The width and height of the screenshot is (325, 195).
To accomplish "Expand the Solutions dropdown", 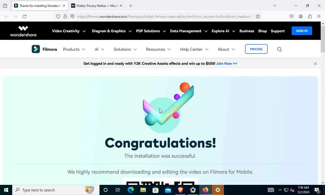I will pos(125,49).
